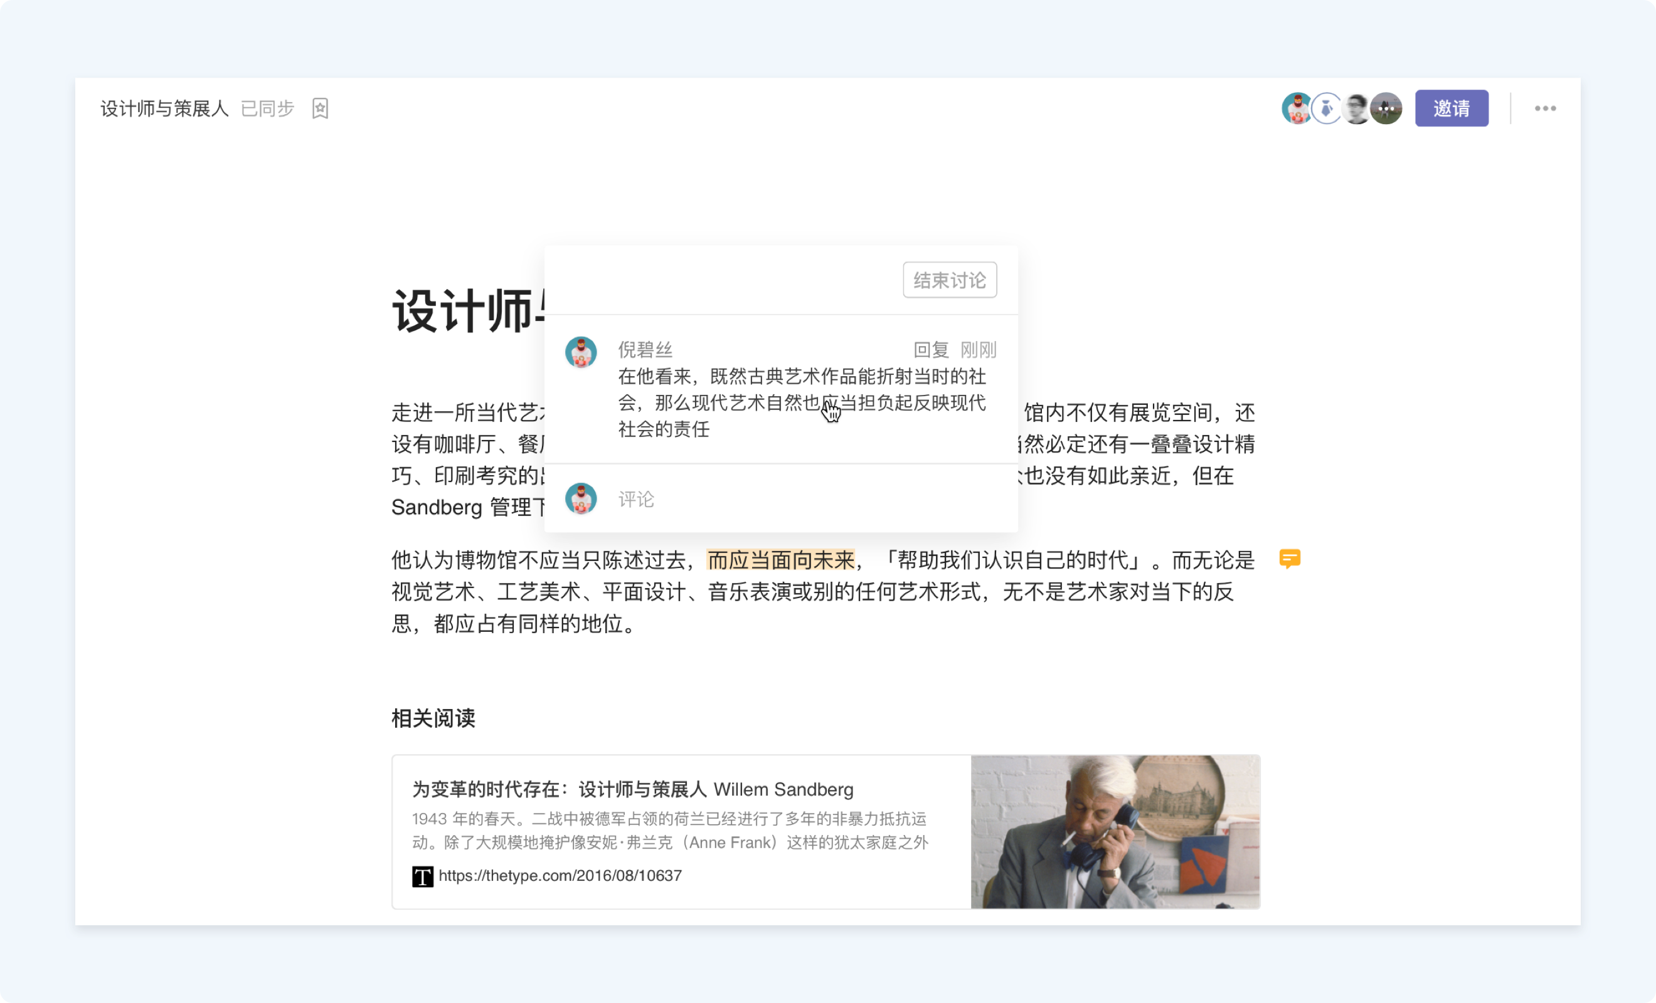Viewport: 1656px width, 1003px height.
Task: Click the 已同步 sync status
Action: pos(267,108)
